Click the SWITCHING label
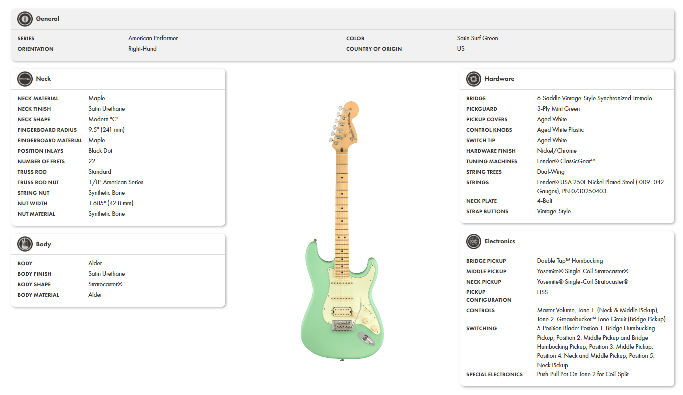This screenshot has width=683, height=395. [481, 329]
